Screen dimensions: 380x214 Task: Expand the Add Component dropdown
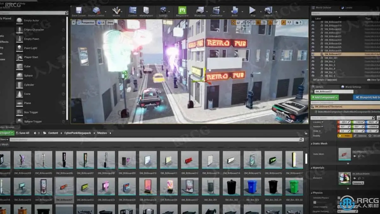[x=325, y=97]
